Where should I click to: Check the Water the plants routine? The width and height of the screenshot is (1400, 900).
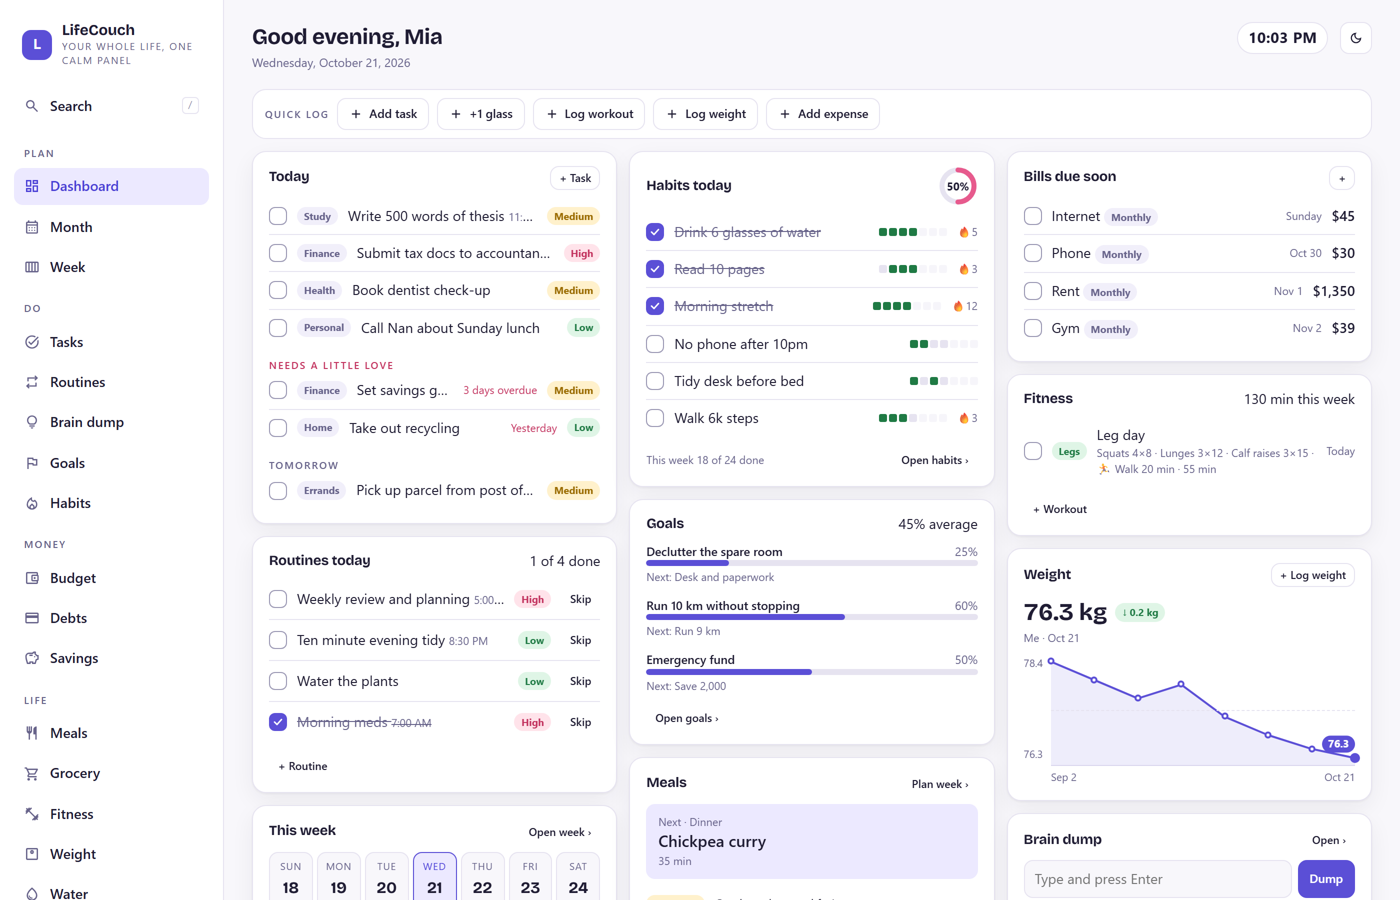pyautogui.click(x=278, y=681)
